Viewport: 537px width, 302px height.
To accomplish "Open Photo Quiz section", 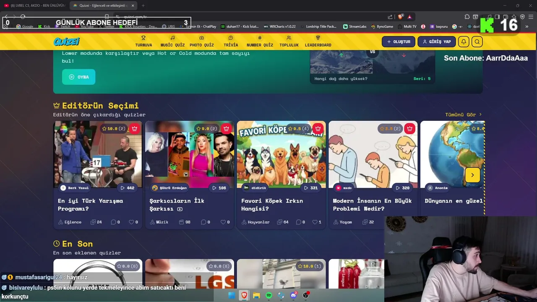I will tap(201, 42).
